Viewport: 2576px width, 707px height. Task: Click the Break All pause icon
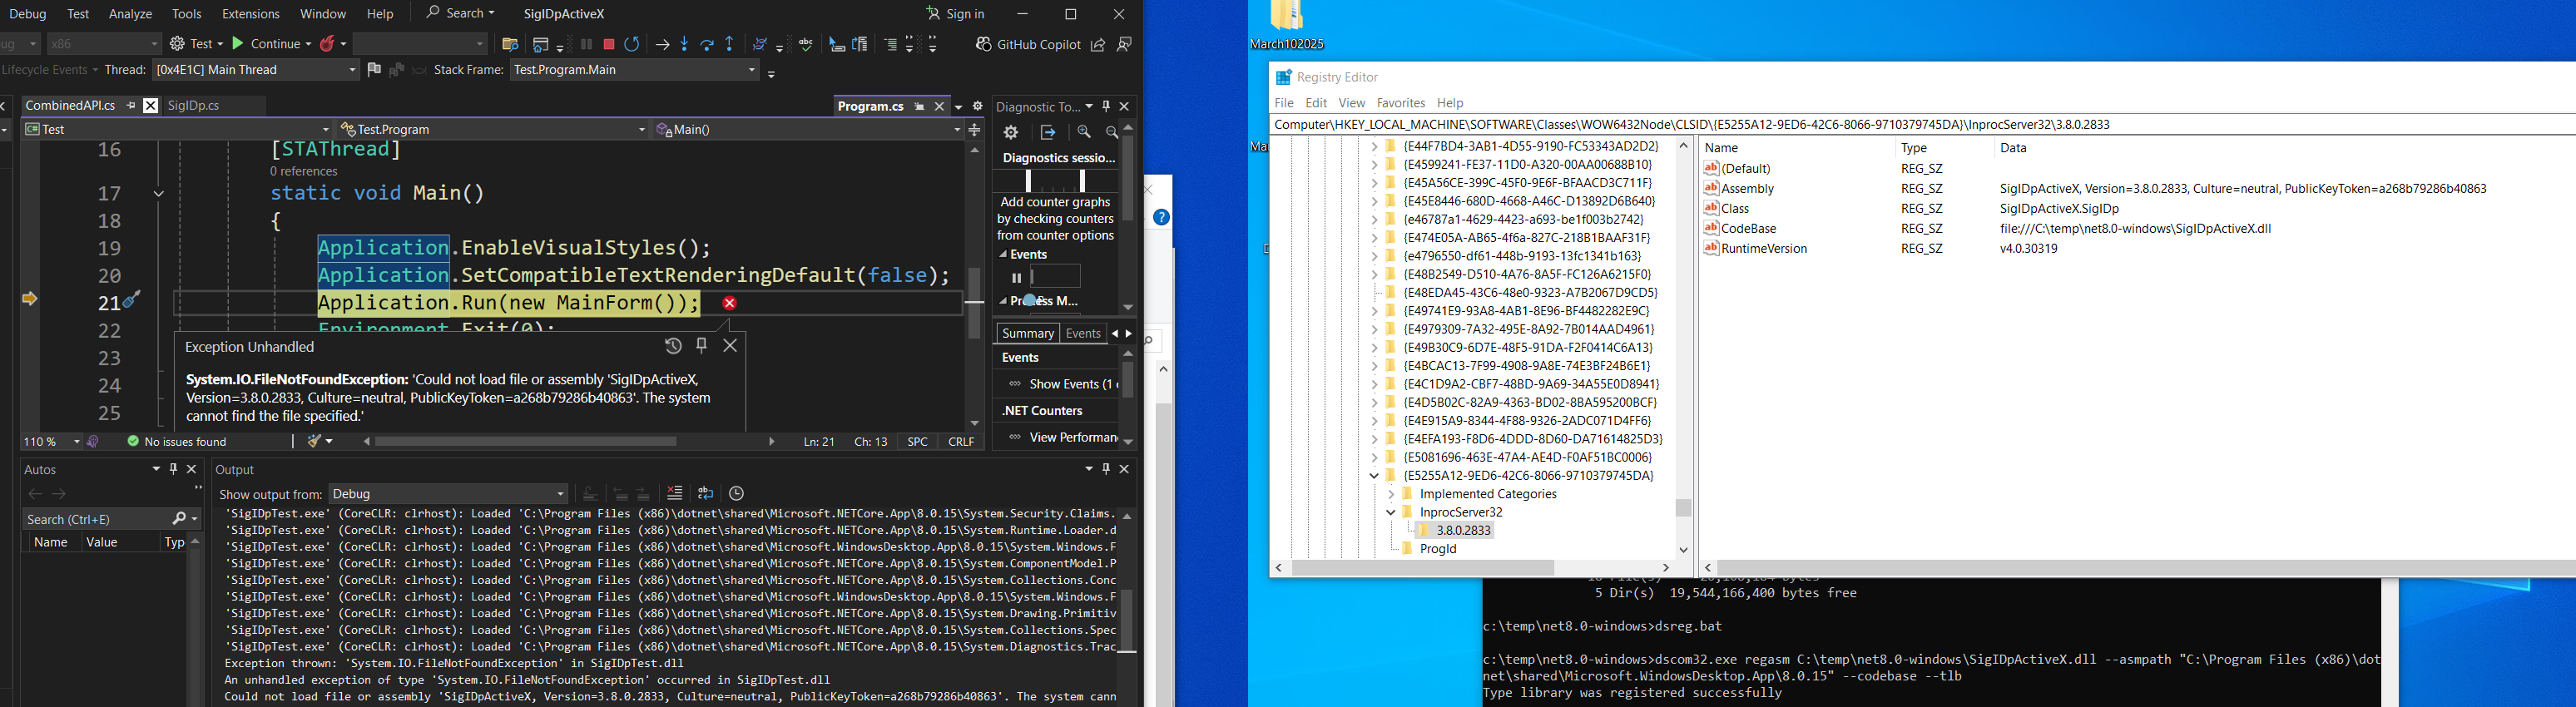(587, 44)
